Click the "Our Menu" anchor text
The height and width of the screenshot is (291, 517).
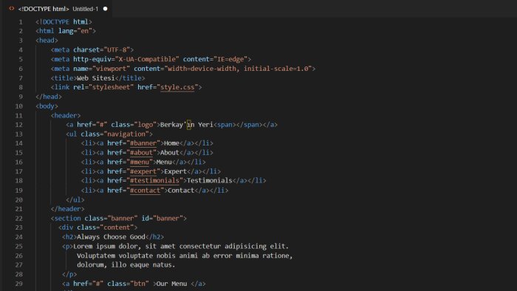pyautogui.click(x=171, y=284)
